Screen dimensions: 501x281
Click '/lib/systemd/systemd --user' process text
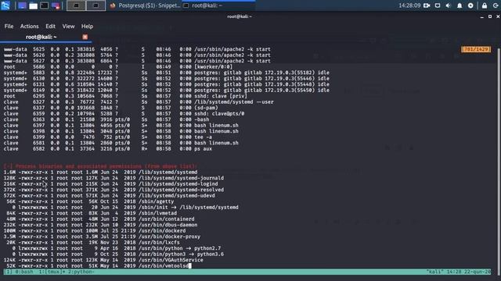(x=234, y=102)
